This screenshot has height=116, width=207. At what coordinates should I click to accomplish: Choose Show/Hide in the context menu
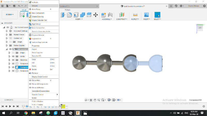(x=44, y=80)
